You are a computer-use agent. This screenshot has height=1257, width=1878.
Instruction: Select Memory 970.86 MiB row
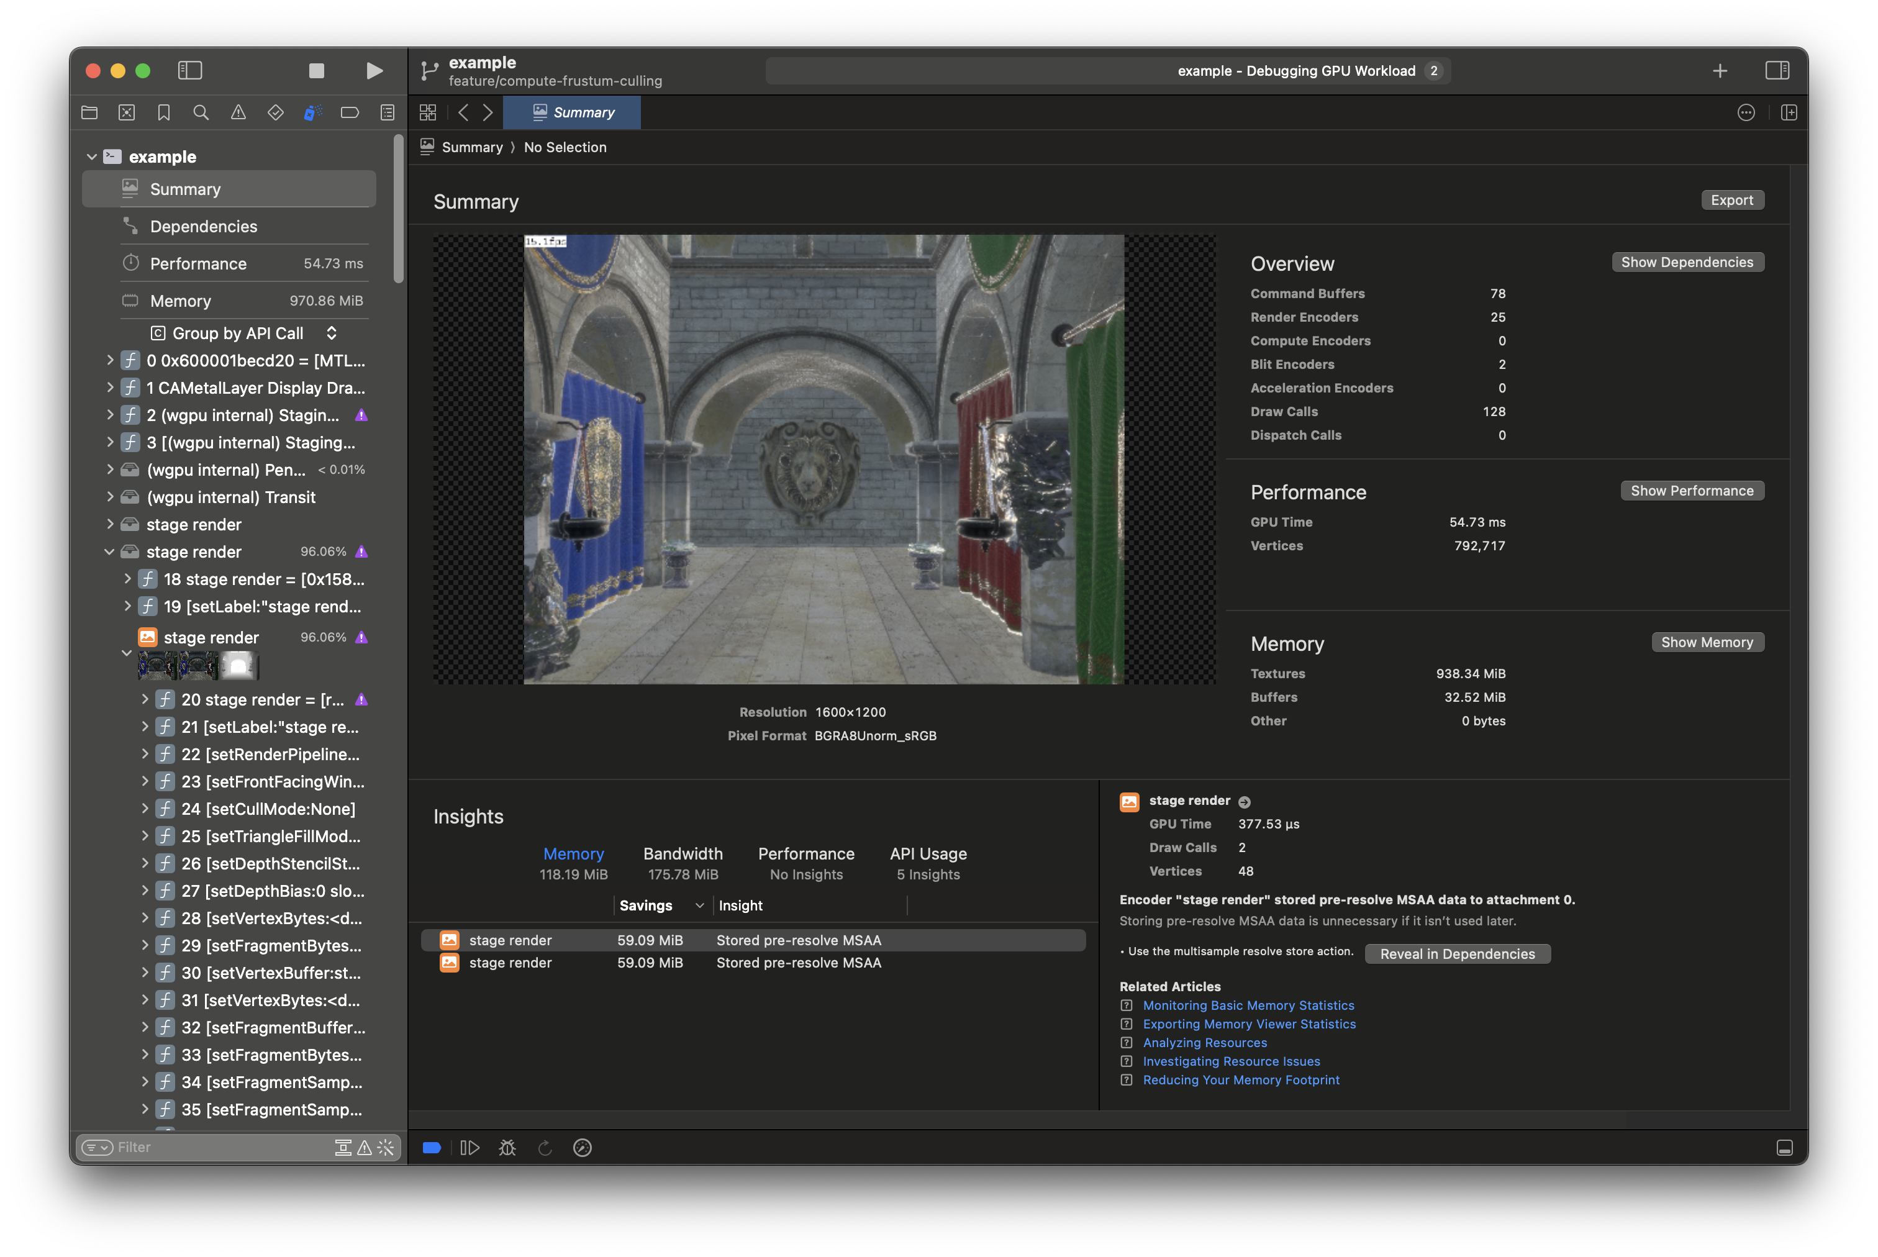tap(229, 301)
